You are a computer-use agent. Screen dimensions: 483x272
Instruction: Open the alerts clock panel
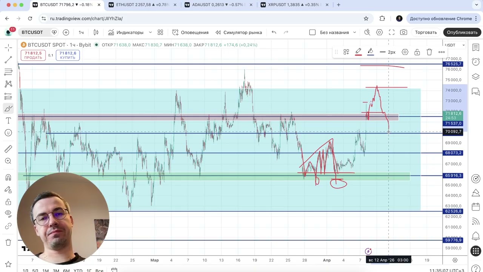point(476,62)
